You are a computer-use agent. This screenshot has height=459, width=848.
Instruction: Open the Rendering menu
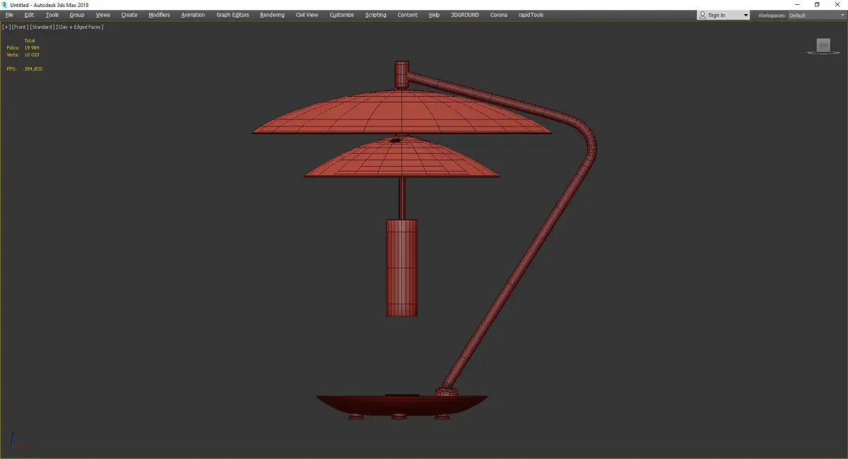click(x=272, y=15)
